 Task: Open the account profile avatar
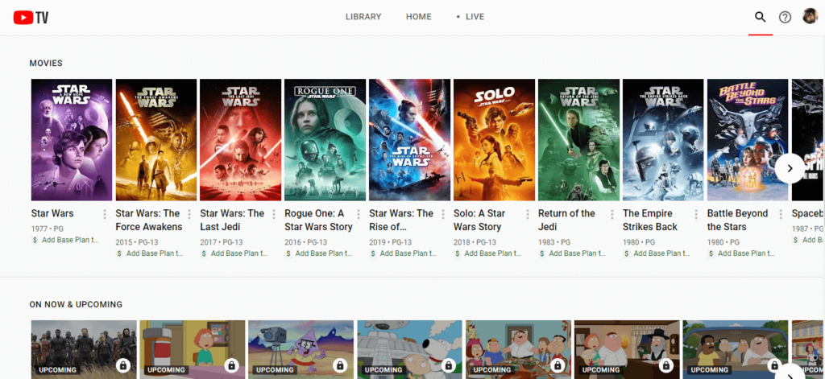tap(810, 16)
